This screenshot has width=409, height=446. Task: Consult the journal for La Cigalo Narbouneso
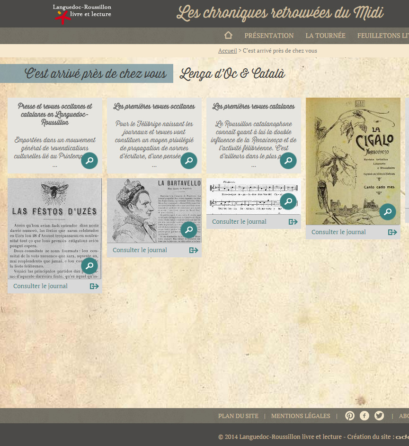click(338, 232)
